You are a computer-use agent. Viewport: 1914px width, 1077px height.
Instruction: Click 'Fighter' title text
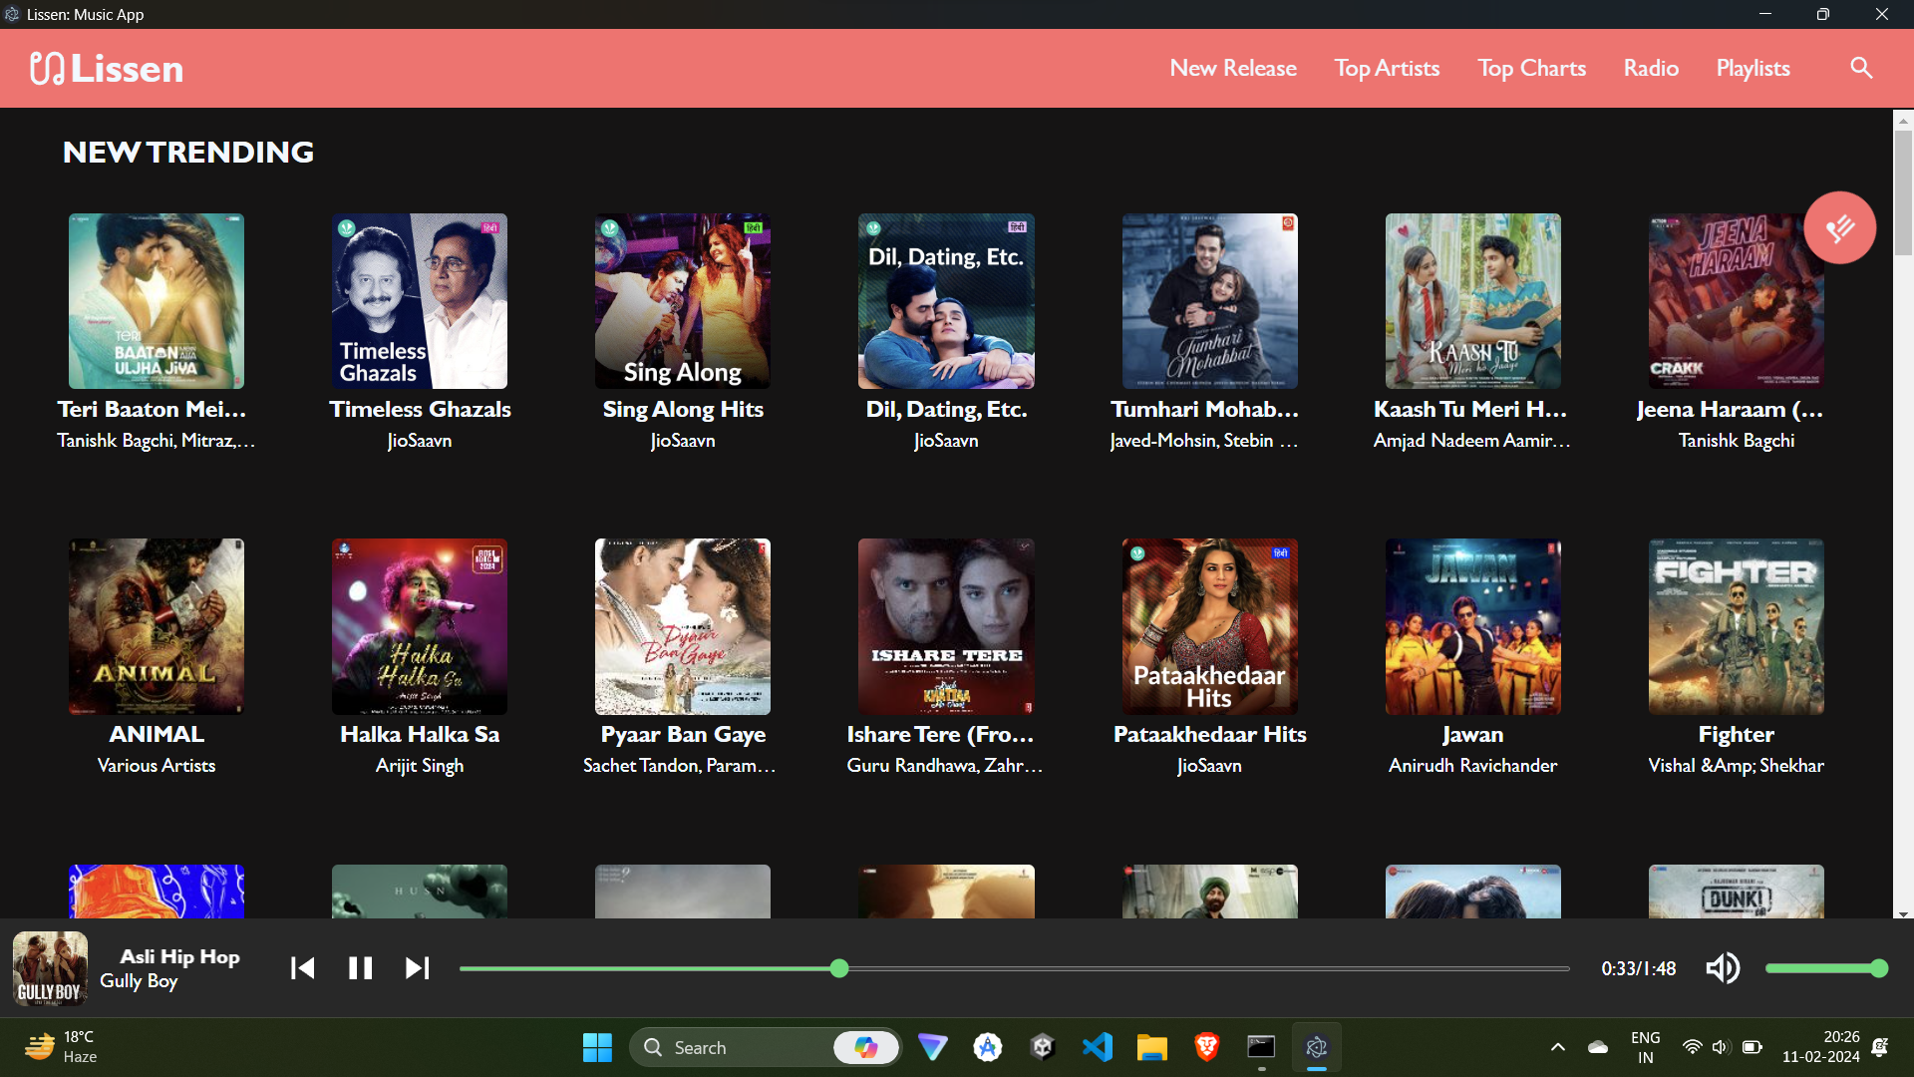coord(1736,734)
